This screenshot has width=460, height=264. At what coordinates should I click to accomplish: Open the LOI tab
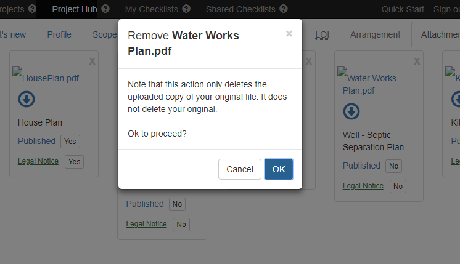click(322, 34)
